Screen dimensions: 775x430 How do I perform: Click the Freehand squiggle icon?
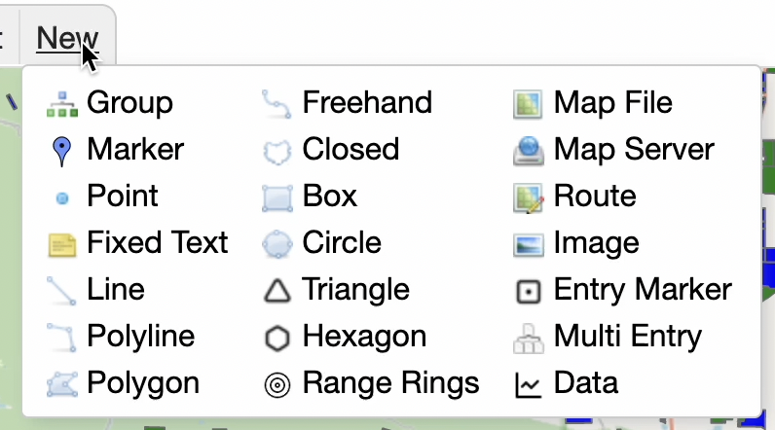pos(277,103)
